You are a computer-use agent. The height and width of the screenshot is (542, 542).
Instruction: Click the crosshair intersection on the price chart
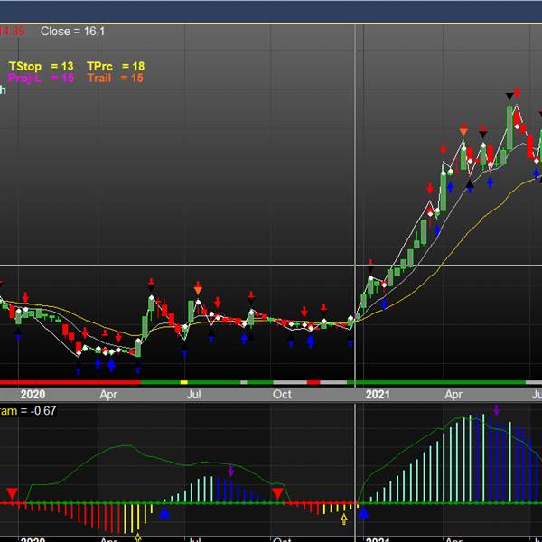tap(355, 265)
